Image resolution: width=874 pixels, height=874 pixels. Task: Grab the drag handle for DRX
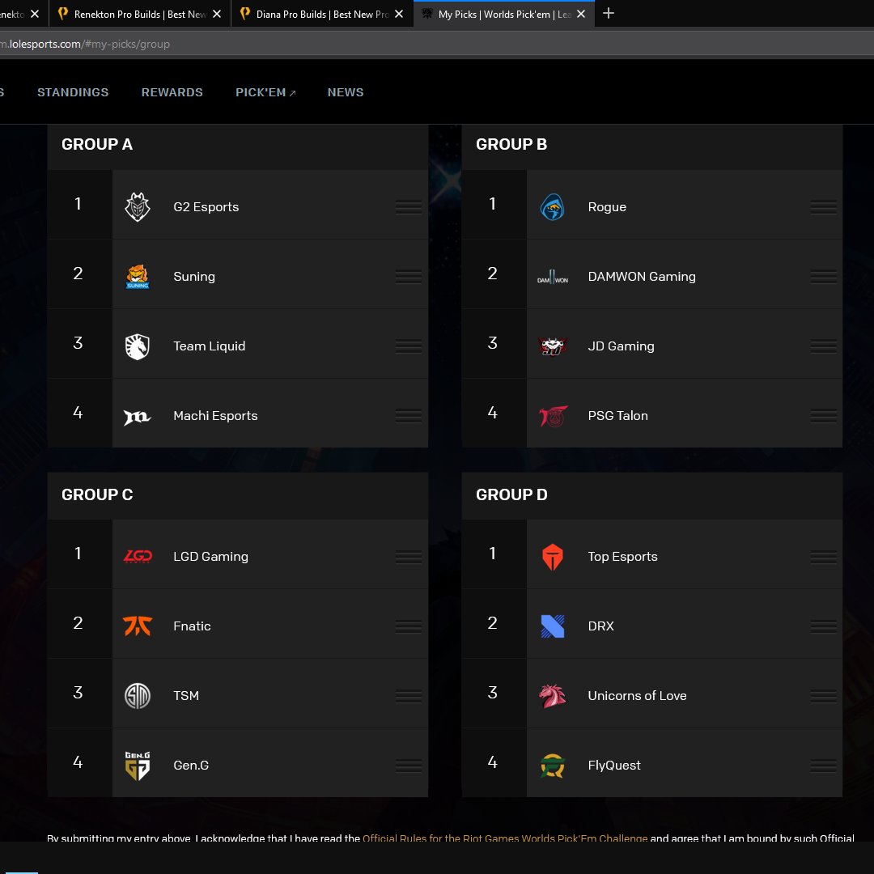click(823, 626)
